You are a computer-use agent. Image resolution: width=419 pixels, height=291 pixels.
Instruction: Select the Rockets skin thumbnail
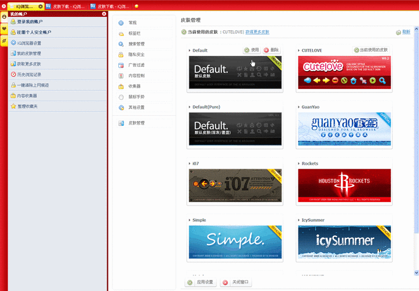[344, 186]
